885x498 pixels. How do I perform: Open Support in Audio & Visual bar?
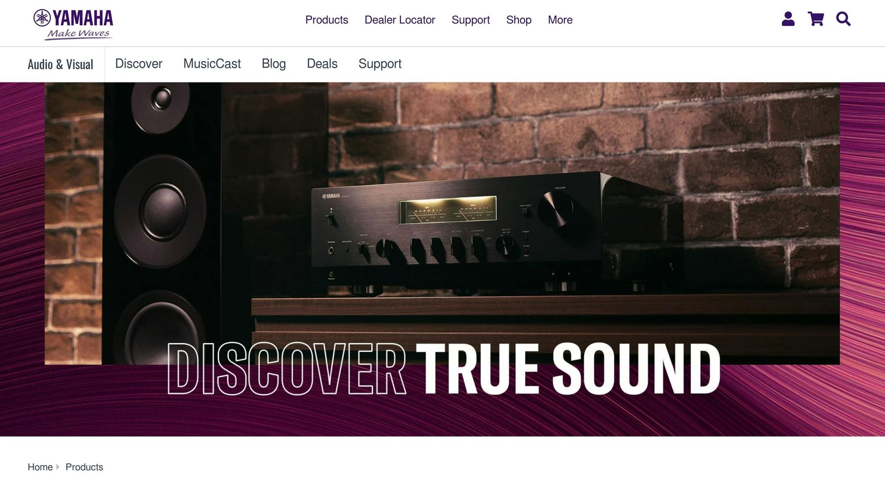tap(380, 64)
